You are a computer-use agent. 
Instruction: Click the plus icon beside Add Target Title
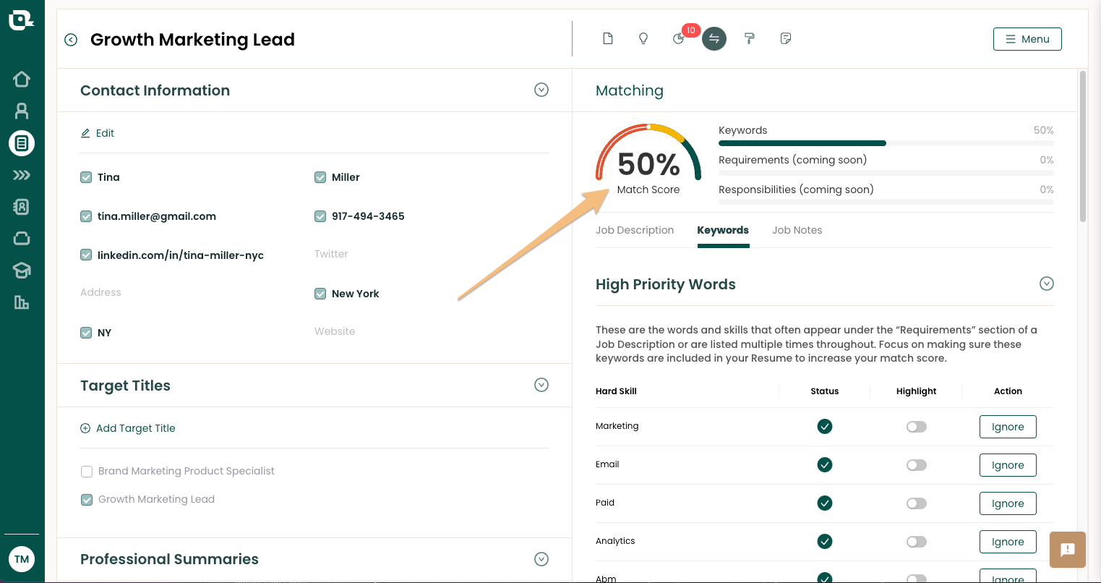click(x=85, y=428)
